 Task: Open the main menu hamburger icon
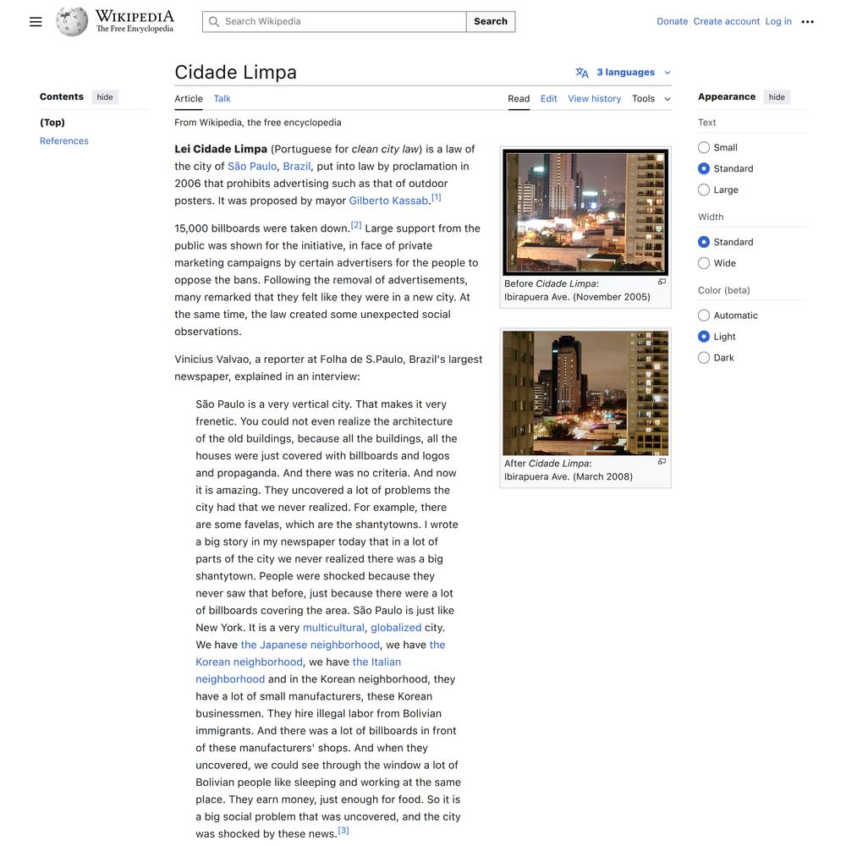(x=36, y=22)
